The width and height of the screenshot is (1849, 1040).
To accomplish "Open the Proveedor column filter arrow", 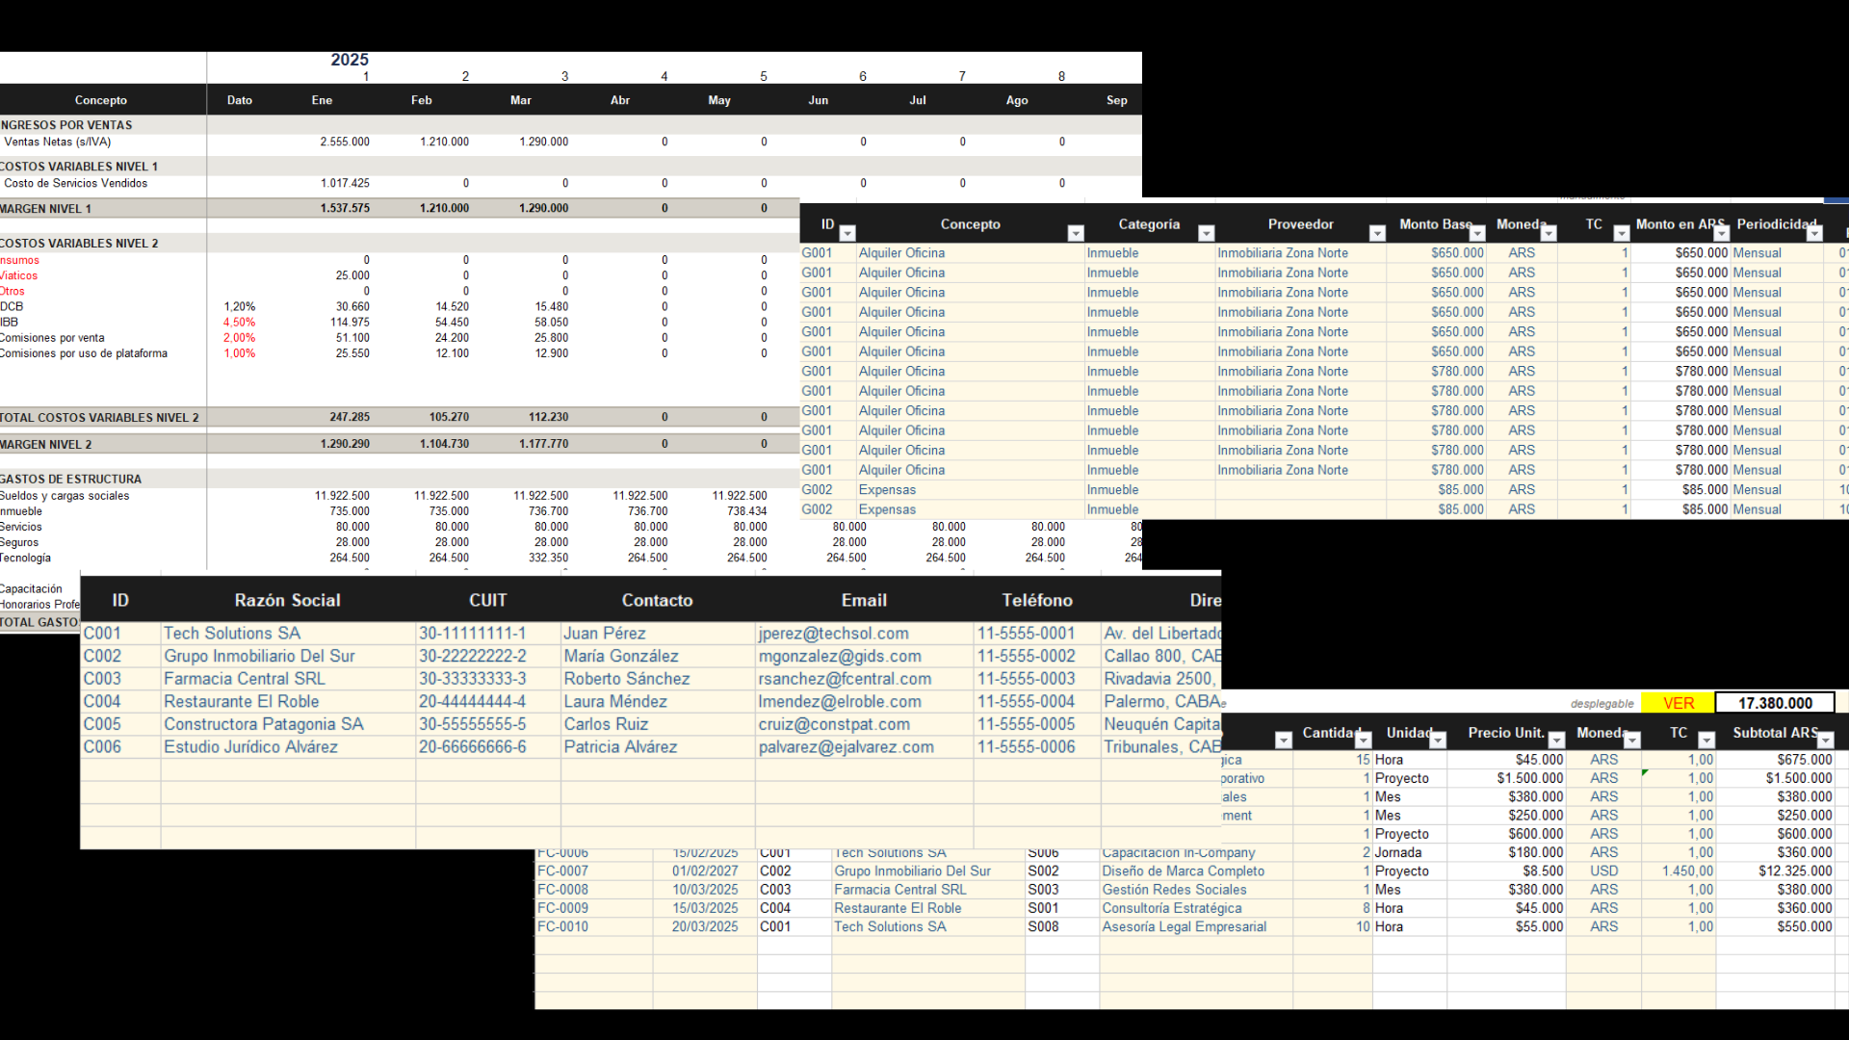I will click(x=1377, y=233).
